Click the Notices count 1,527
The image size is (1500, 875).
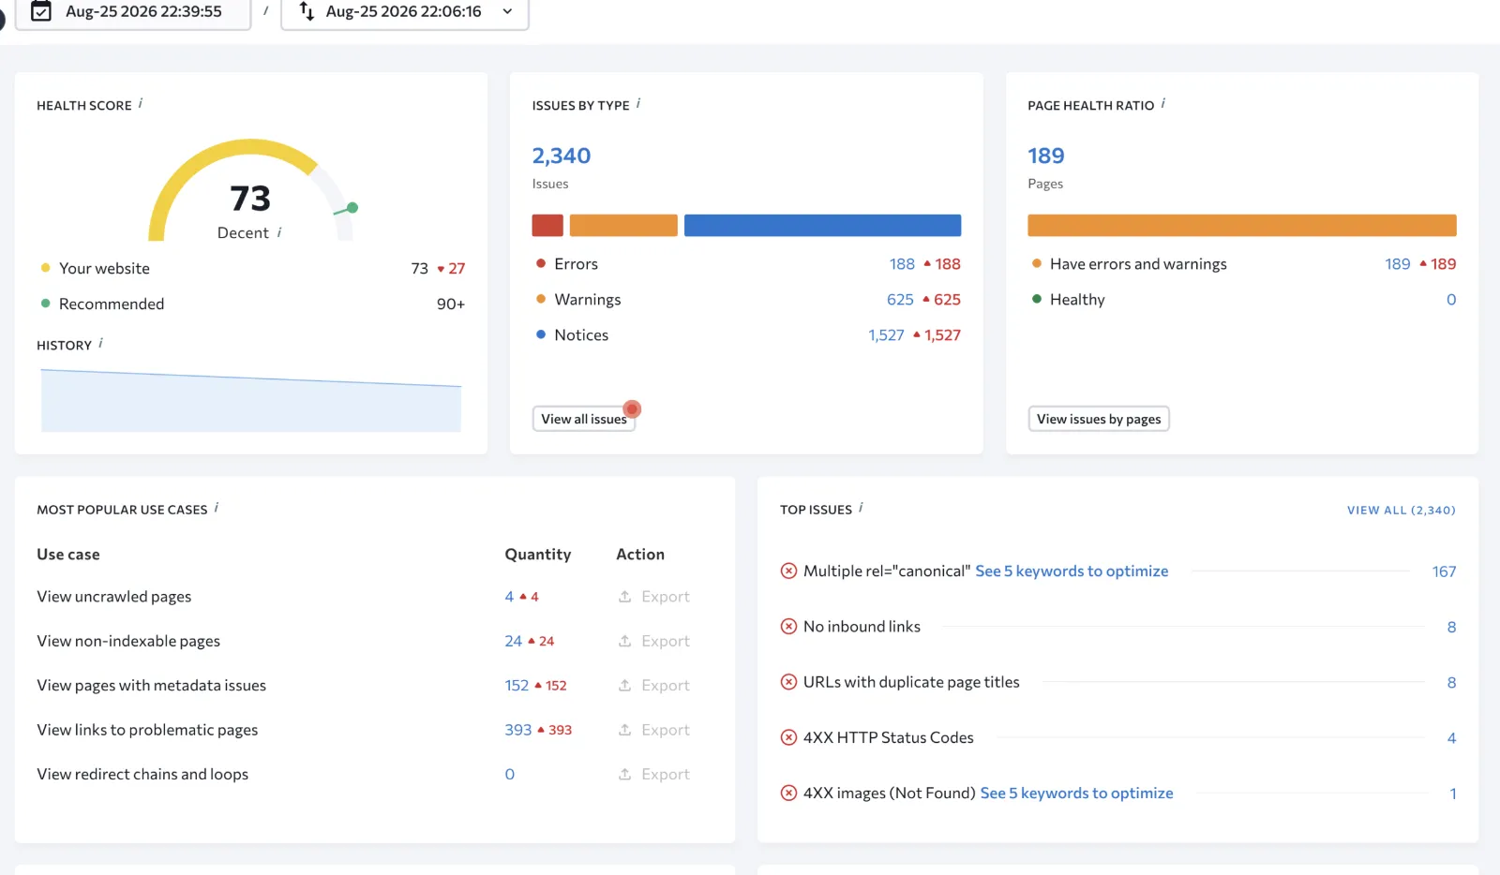click(886, 335)
